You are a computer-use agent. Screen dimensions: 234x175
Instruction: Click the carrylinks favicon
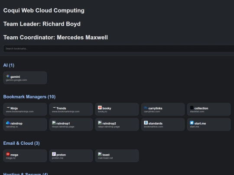tap(146, 108)
